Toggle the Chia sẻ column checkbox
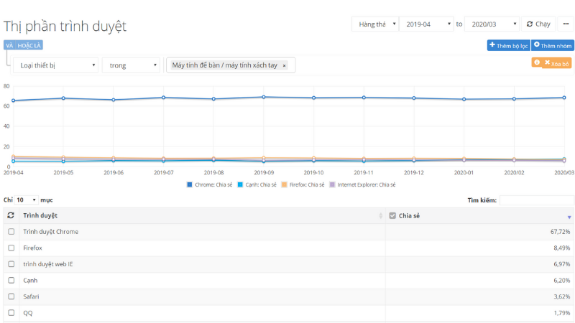The image size is (575, 323). pos(392,216)
